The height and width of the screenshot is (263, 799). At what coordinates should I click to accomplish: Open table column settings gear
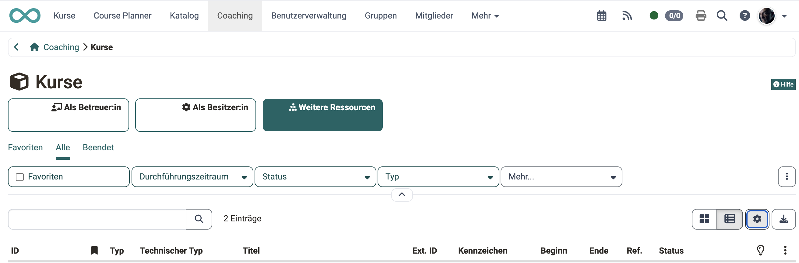coord(757,219)
